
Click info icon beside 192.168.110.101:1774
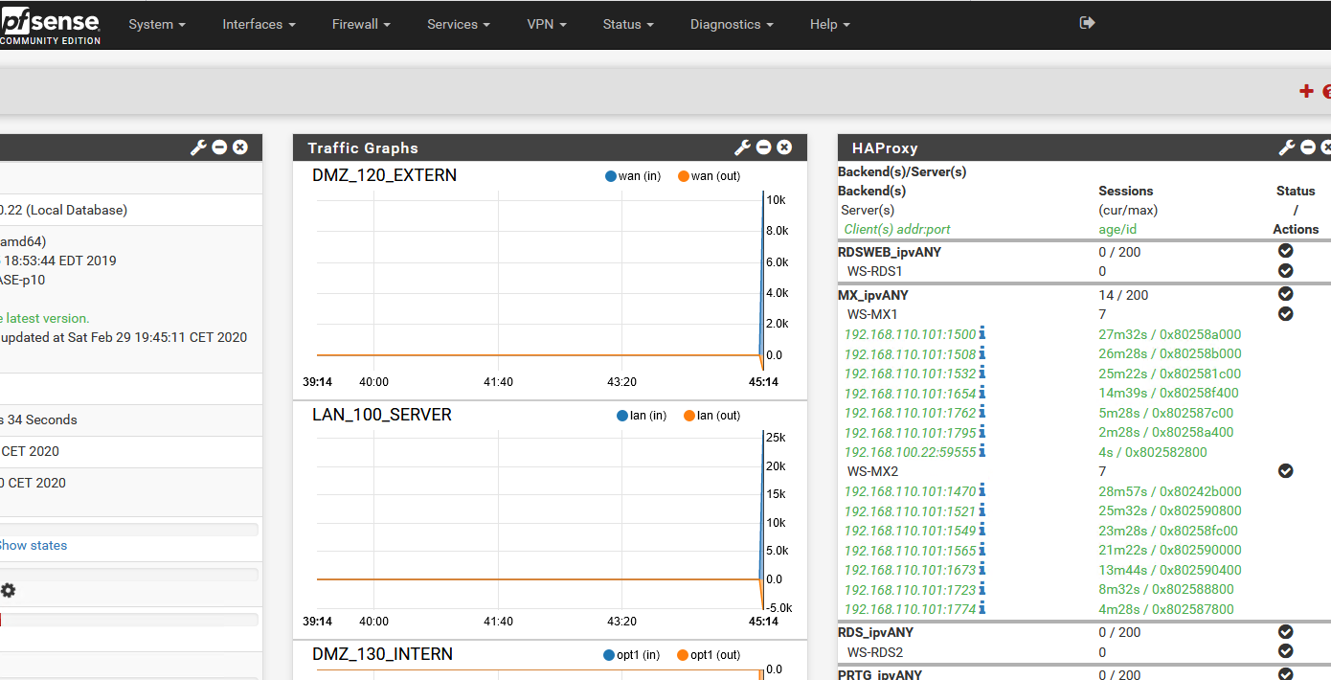(x=981, y=608)
